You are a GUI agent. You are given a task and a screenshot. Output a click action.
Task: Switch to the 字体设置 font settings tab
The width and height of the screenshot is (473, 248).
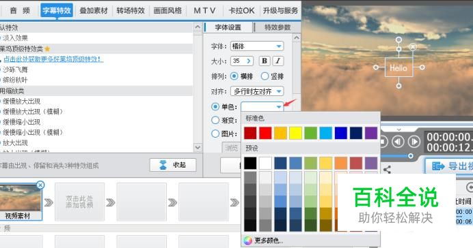(x=228, y=27)
